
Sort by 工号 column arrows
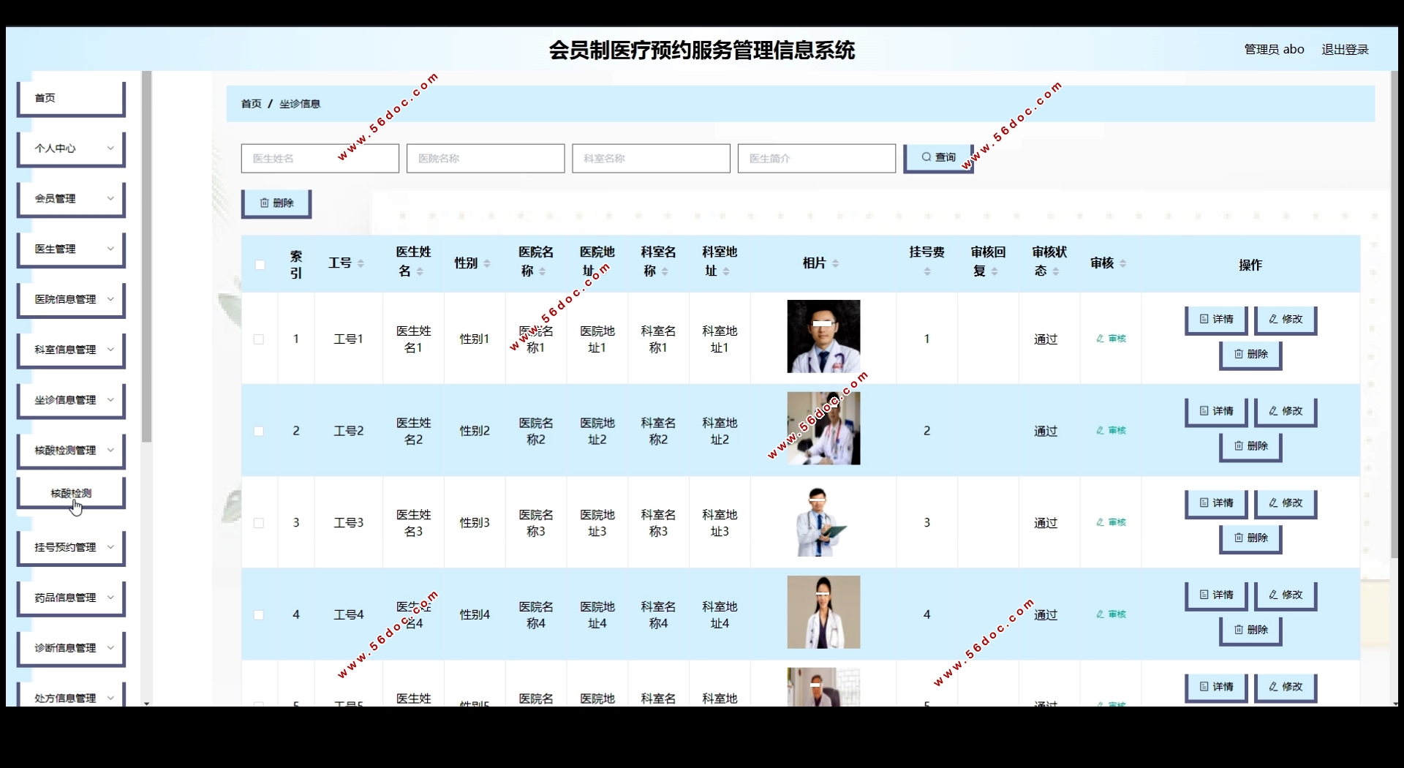click(361, 263)
